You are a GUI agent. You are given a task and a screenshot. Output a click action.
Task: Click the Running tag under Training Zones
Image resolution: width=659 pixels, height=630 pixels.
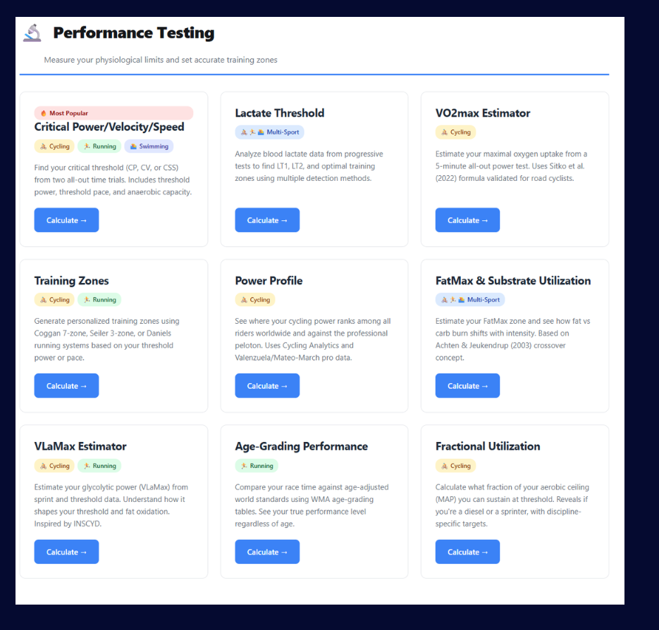click(x=99, y=300)
